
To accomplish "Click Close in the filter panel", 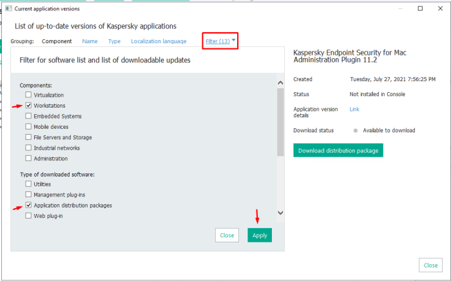I will 227,235.
